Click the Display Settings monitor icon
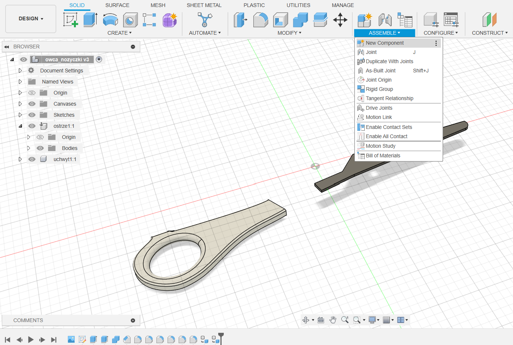Screen dimensions: 513x345 372,320
